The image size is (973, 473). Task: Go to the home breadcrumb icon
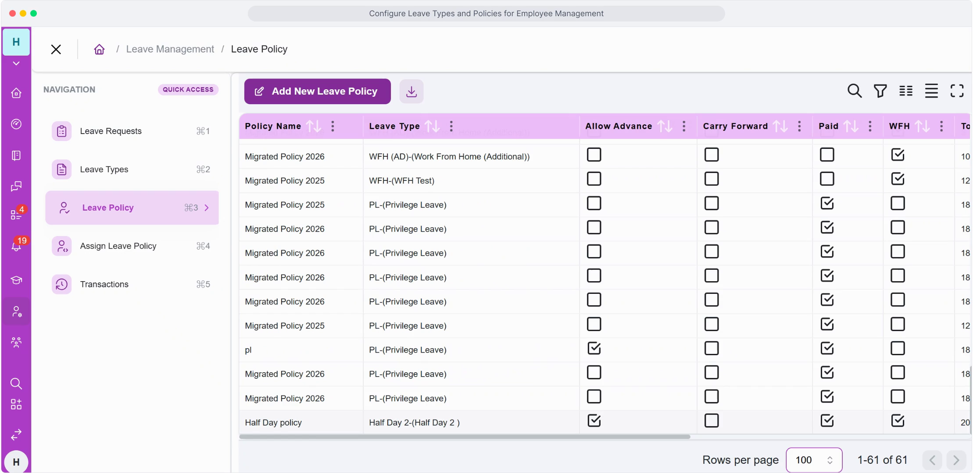pos(100,49)
